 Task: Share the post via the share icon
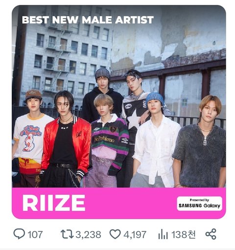pyautogui.click(x=211, y=234)
